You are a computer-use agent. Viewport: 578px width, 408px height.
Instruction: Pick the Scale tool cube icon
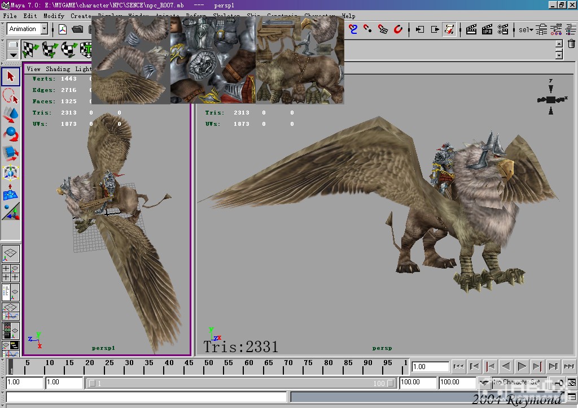point(11,153)
